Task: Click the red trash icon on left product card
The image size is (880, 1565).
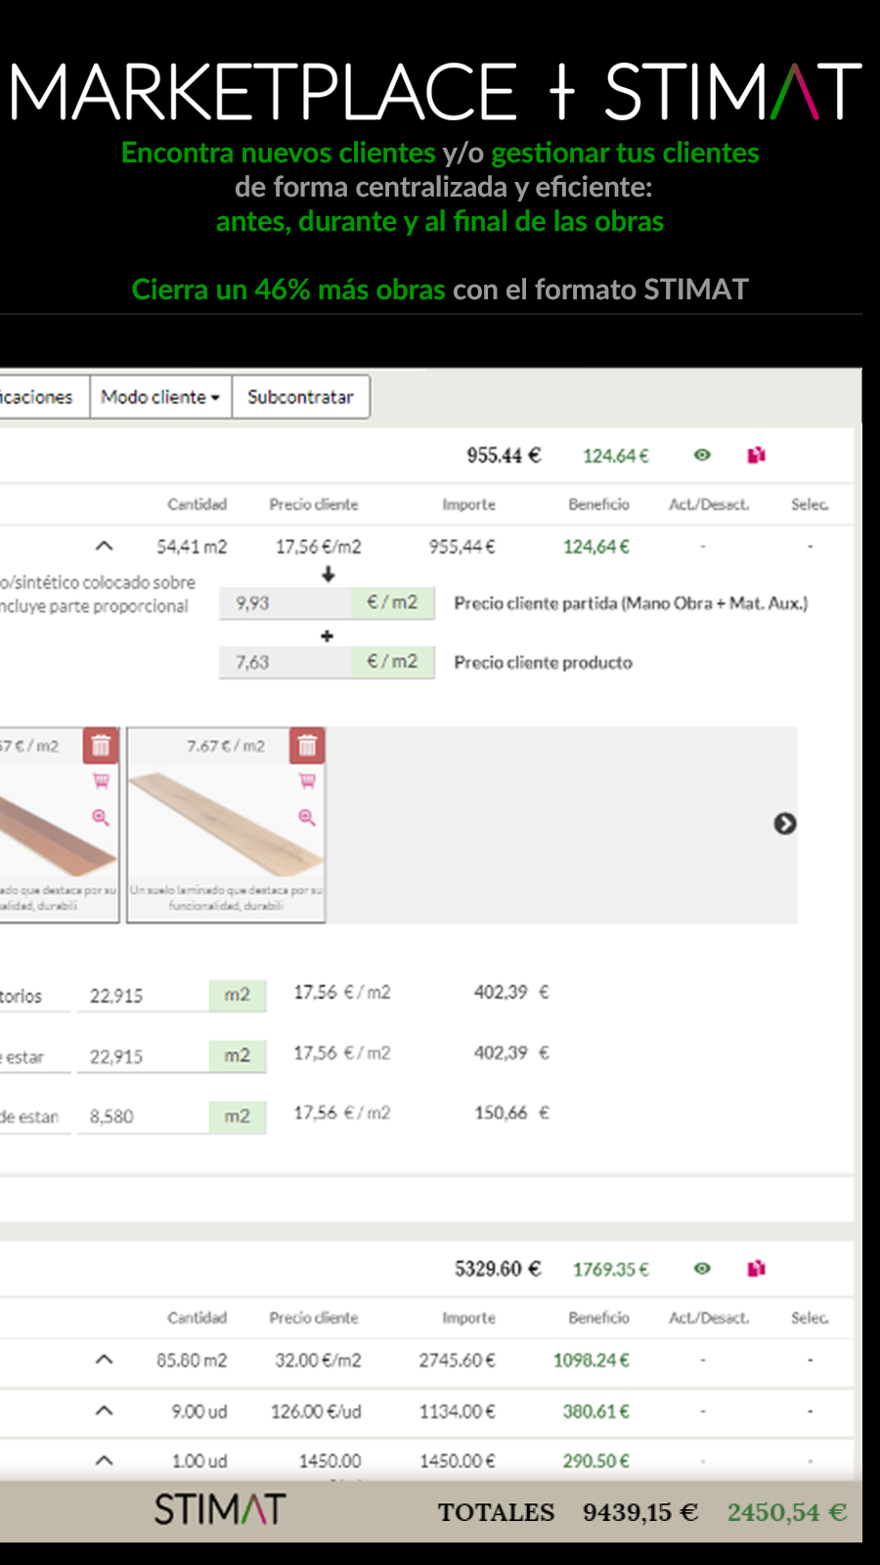Action: (x=101, y=746)
